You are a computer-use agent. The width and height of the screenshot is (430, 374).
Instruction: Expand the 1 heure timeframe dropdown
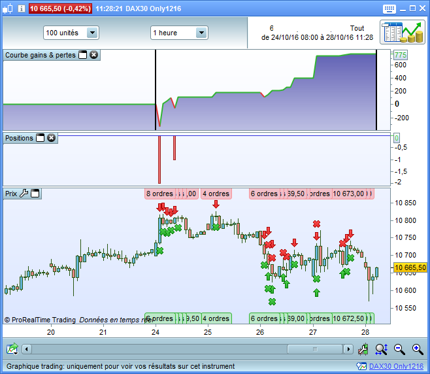click(x=201, y=33)
